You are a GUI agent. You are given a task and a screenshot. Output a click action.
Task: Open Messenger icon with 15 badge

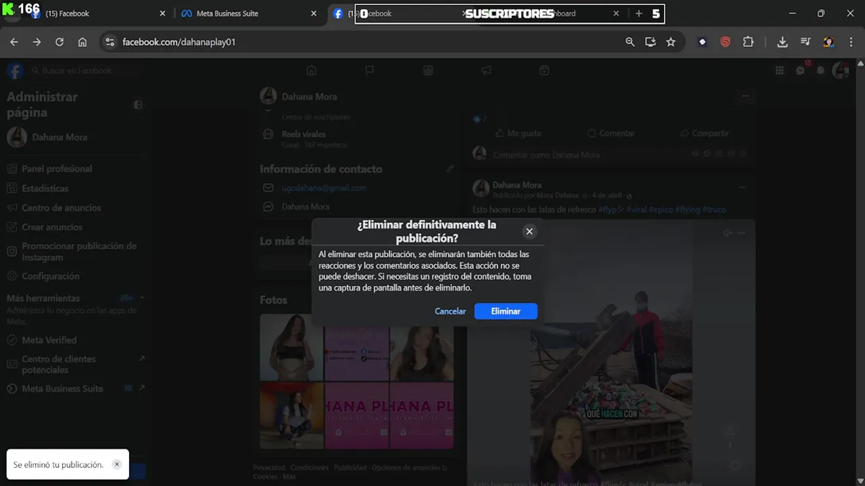(801, 70)
